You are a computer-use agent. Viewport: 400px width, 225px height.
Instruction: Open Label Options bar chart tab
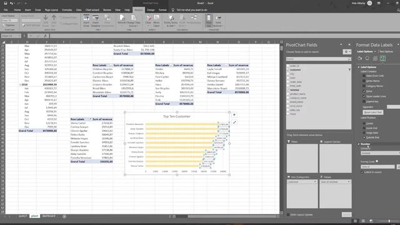382,58
